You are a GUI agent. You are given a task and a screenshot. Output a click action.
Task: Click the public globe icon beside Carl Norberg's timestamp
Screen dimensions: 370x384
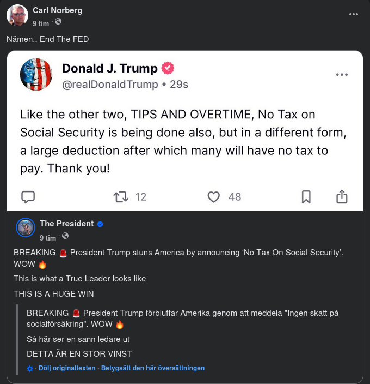point(58,22)
